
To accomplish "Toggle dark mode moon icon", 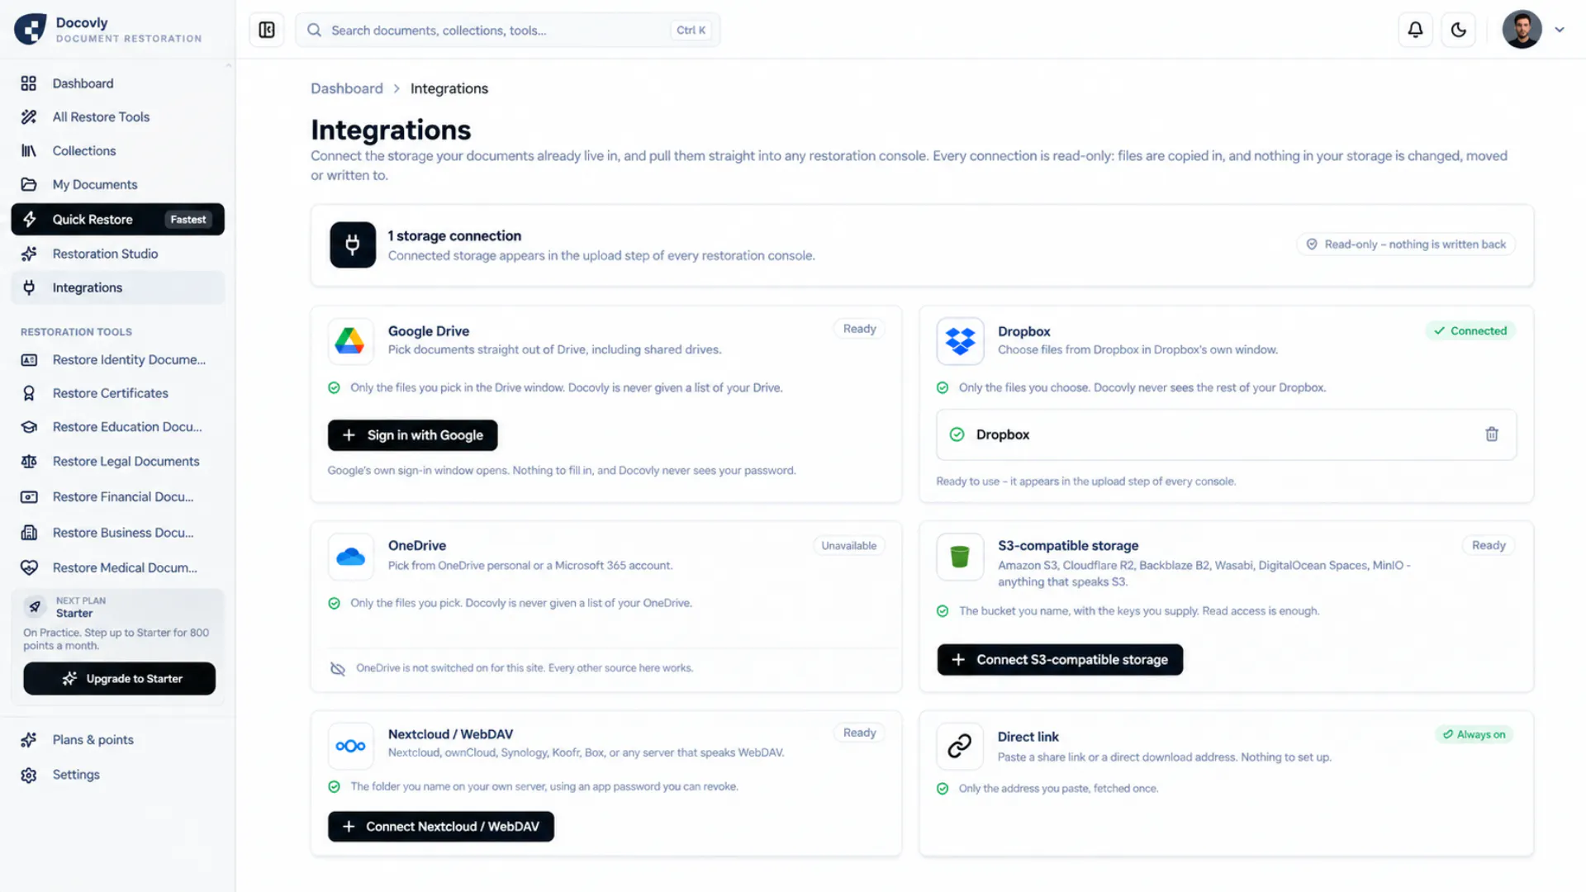I will 1458,30.
